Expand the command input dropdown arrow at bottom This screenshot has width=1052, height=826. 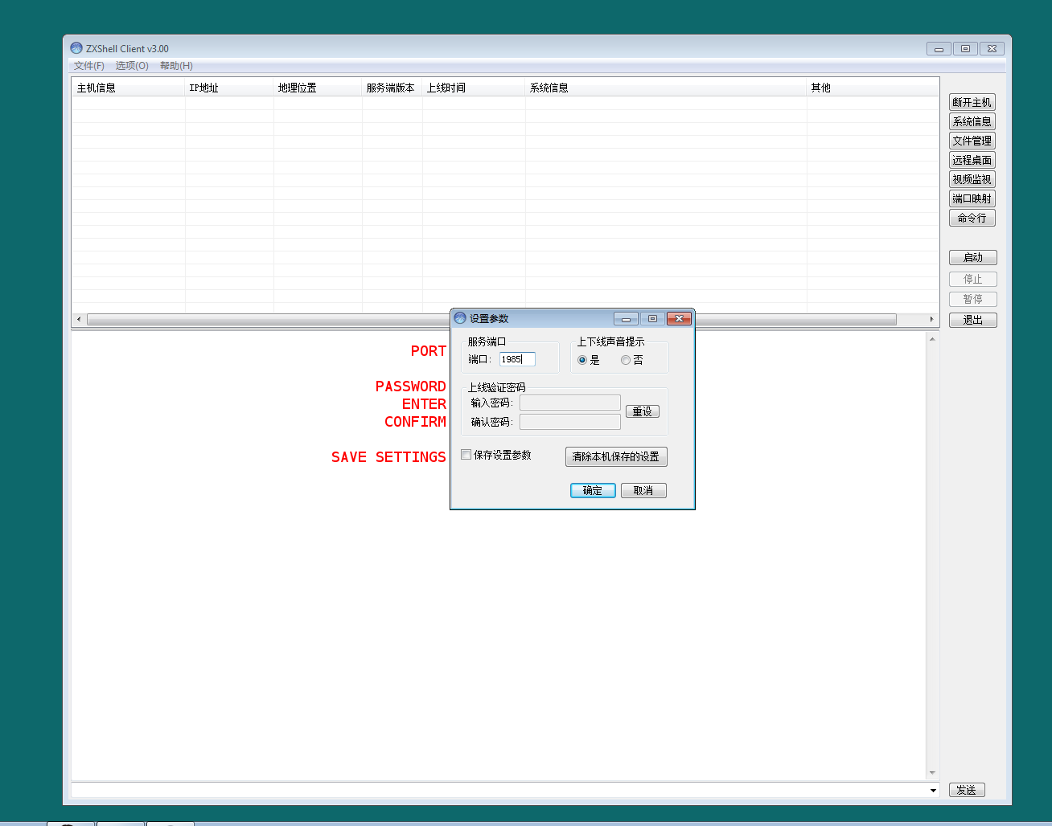click(x=933, y=790)
